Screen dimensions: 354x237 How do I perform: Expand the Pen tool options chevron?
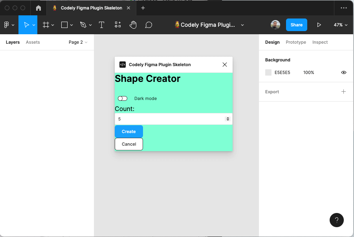click(x=90, y=25)
